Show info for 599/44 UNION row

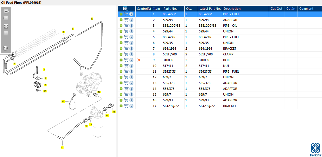click(x=131, y=31)
